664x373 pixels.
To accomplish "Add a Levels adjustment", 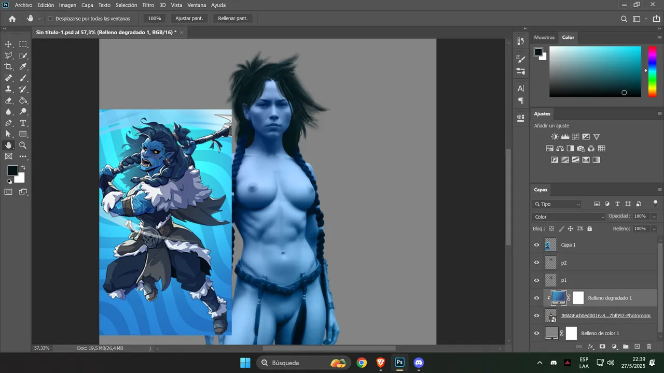I will (x=565, y=137).
